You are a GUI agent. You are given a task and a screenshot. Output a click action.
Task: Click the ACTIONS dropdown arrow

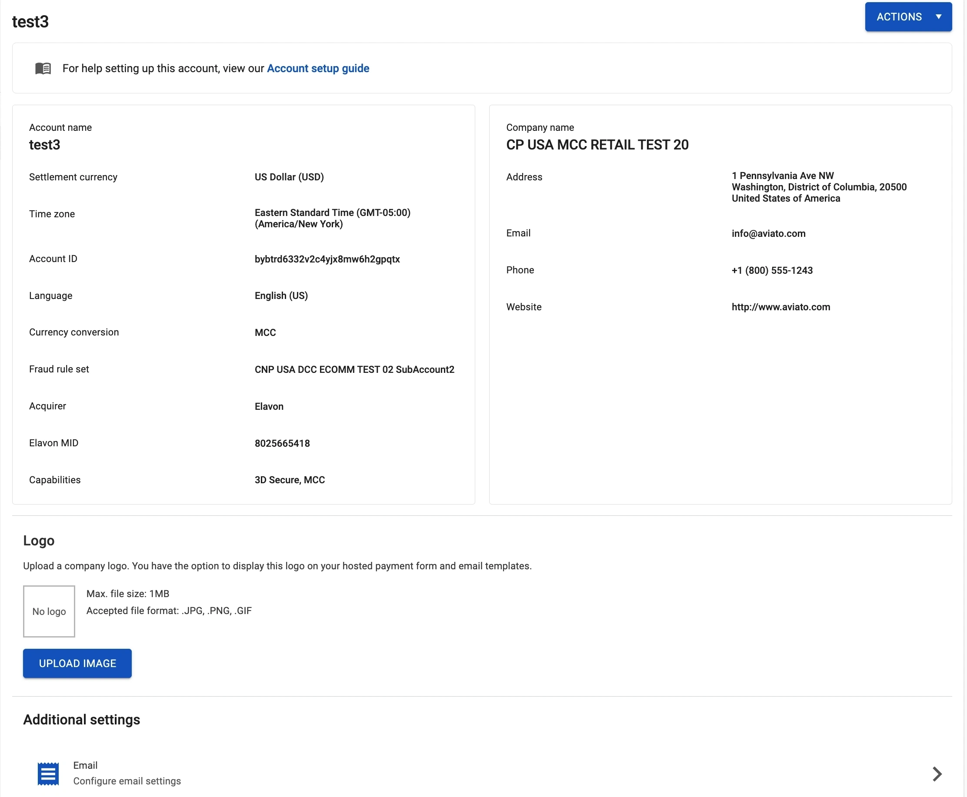point(938,17)
